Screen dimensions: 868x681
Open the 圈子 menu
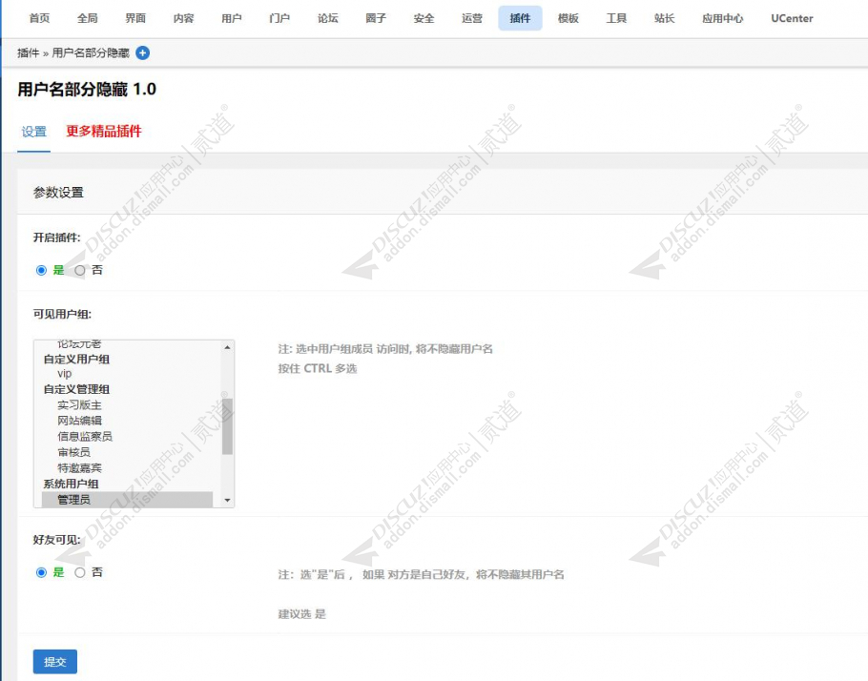(376, 18)
